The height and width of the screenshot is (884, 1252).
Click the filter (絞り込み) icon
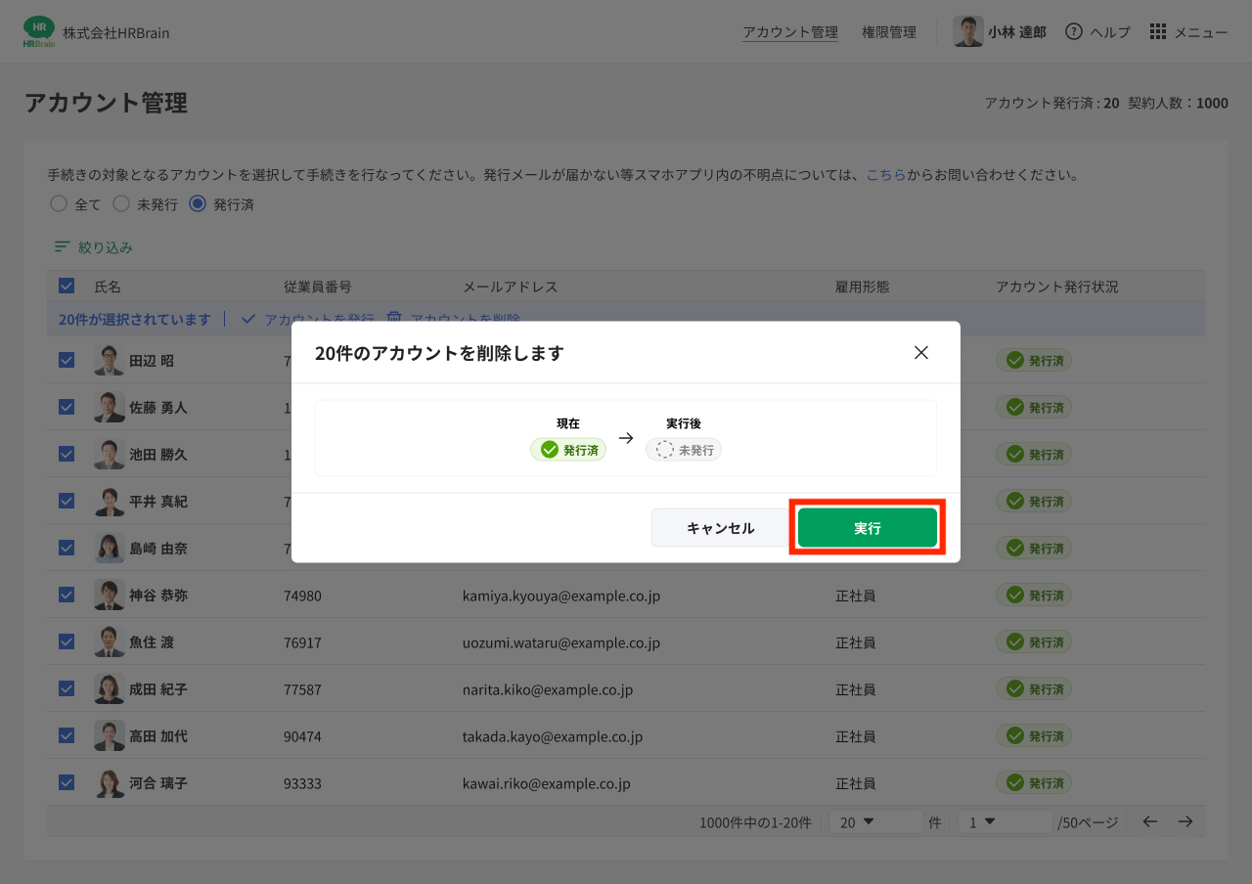62,247
